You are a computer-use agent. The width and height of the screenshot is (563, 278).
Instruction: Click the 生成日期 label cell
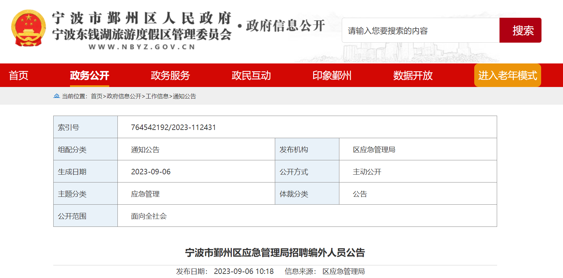tap(86, 172)
